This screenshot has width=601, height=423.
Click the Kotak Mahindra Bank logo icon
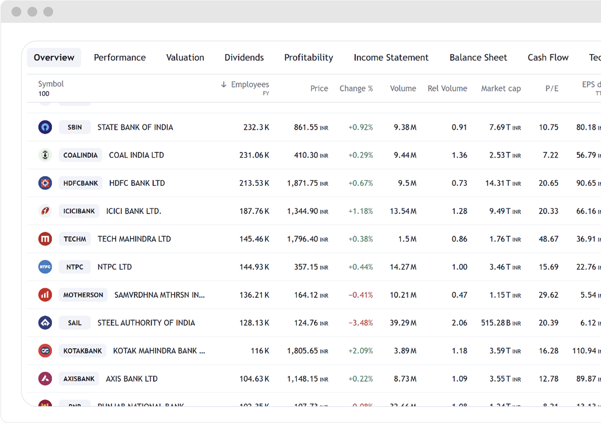point(45,351)
